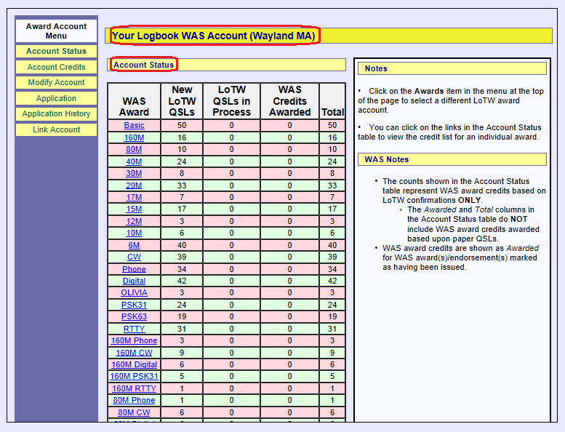Select Link Account menu item
This screenshot has width=565, height=432.
pyautogui.click(x=56, y=129)
